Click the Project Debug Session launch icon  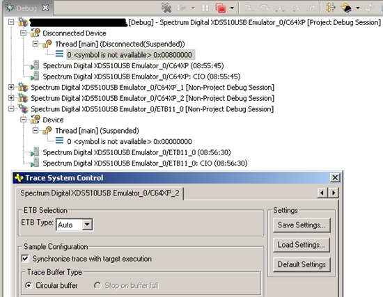click(23, 22)
